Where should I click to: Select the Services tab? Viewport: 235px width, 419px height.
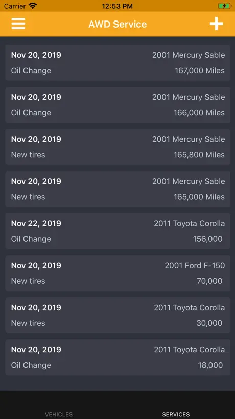tap(176, 414)
